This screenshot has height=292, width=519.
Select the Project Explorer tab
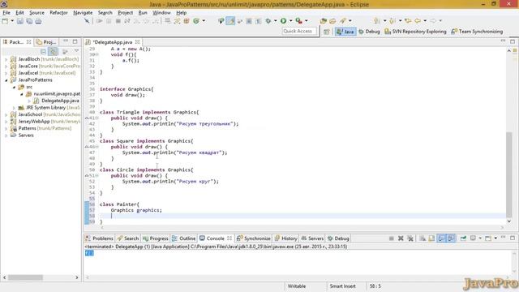point(46,42)
